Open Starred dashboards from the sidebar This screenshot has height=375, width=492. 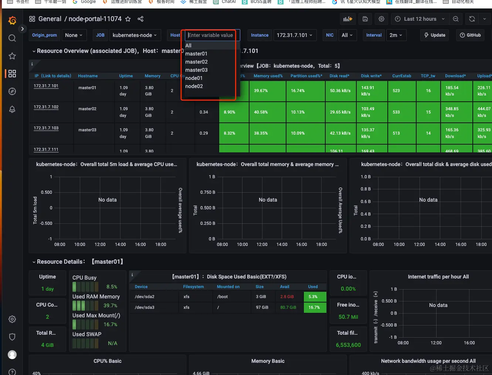coord(12,56)
